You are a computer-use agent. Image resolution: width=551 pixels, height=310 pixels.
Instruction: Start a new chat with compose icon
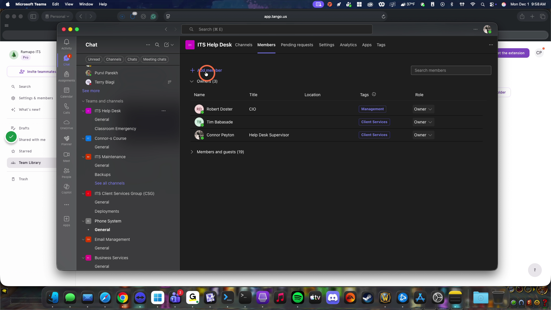click(166, 45)
